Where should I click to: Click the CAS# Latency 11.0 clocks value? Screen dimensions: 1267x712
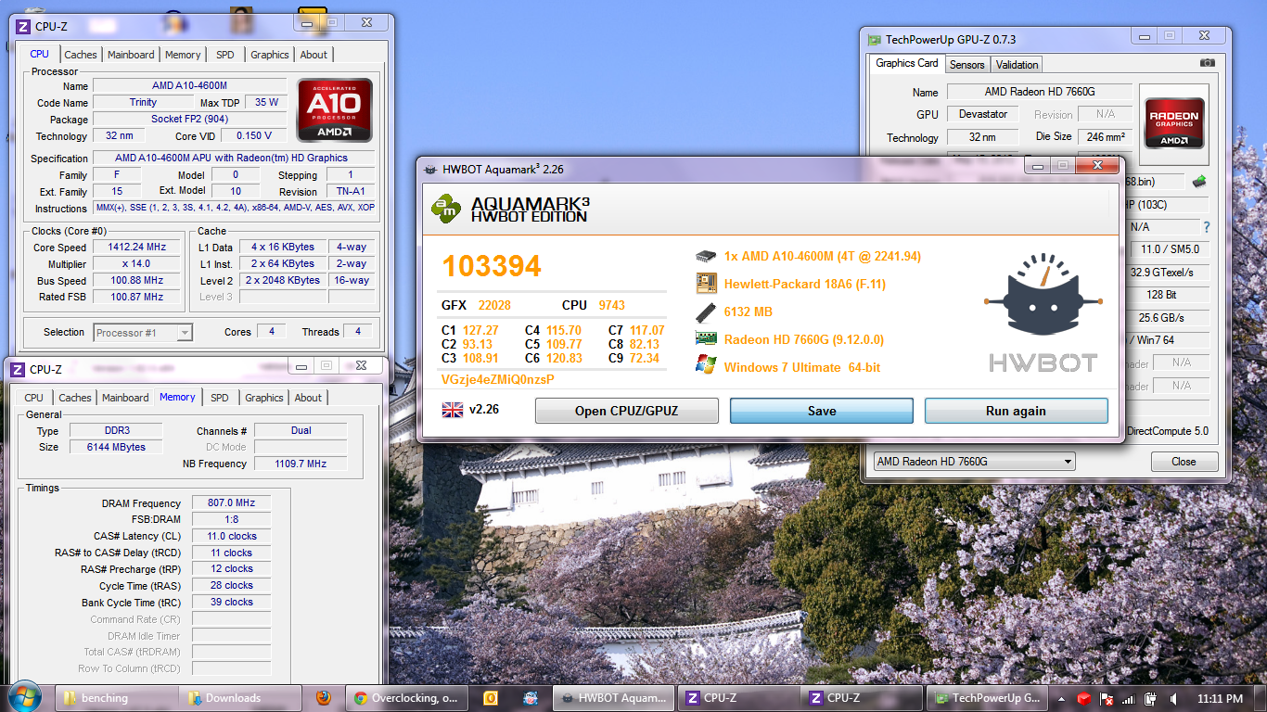[x=231, y=536]
